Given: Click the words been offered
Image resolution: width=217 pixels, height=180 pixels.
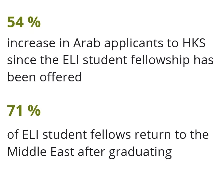Looking at the screenshot, I should click(45, 77).
